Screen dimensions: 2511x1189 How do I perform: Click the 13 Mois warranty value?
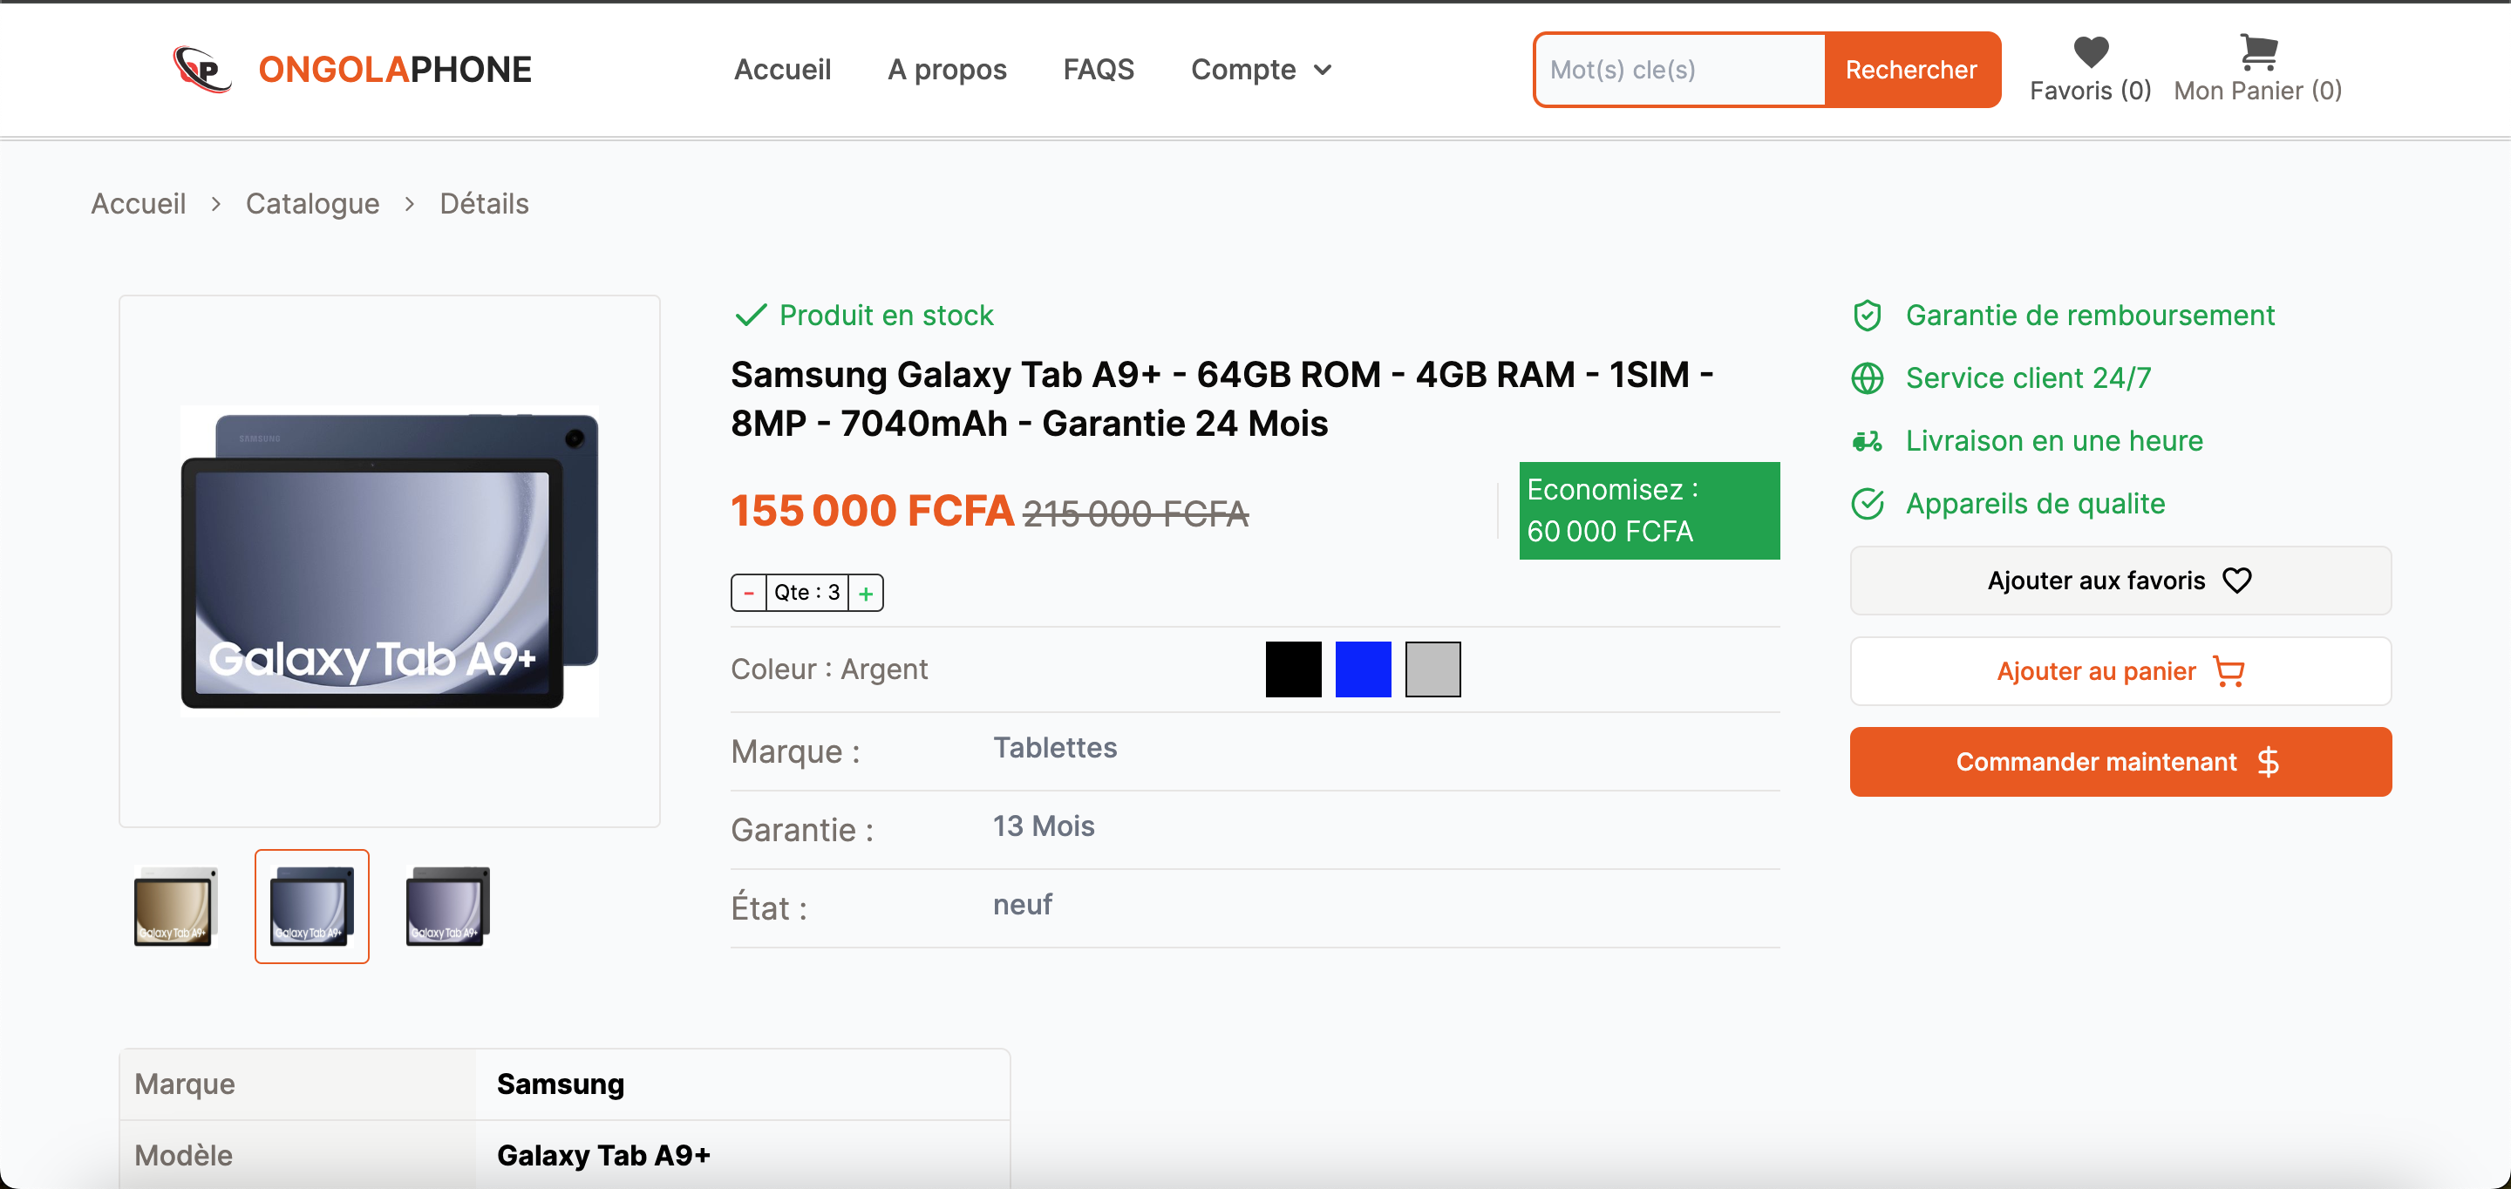[1044, 826]
